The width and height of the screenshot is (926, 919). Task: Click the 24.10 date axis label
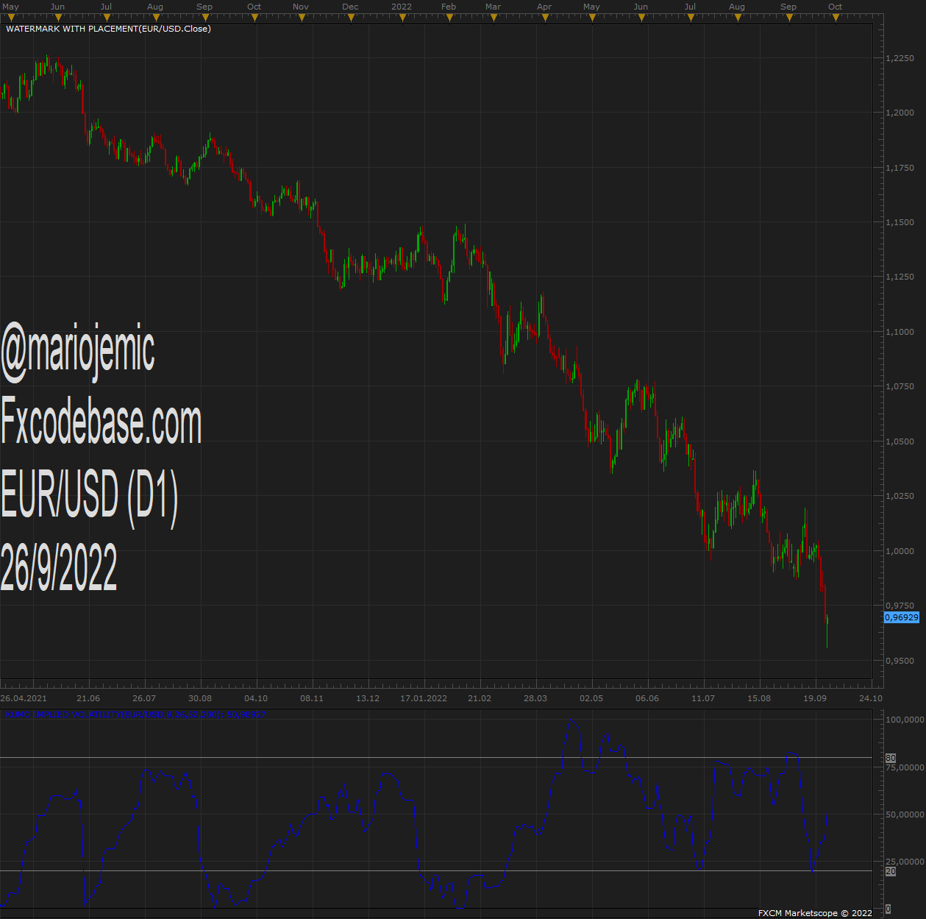(x=871, y=698)
